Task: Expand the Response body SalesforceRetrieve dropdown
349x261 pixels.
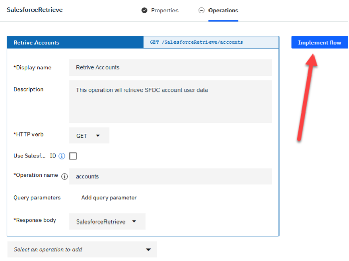Action: click(x=107, y=221)
